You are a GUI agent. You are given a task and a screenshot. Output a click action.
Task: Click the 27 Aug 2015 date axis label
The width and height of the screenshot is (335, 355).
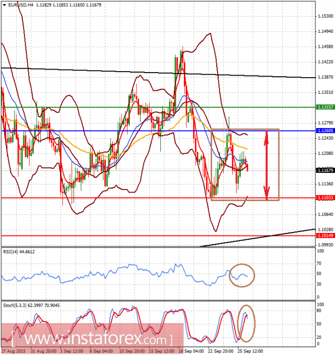(x=13, y=351)
